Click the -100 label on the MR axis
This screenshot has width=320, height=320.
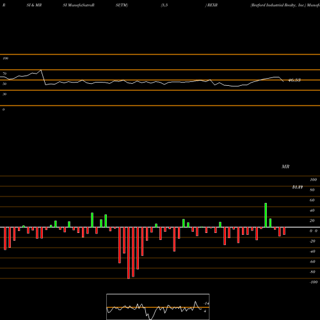tap(313, 282)
